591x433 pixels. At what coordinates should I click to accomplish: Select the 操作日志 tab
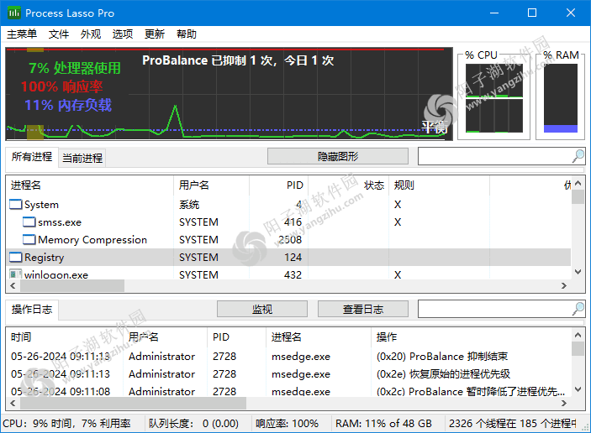pos(32,310)
